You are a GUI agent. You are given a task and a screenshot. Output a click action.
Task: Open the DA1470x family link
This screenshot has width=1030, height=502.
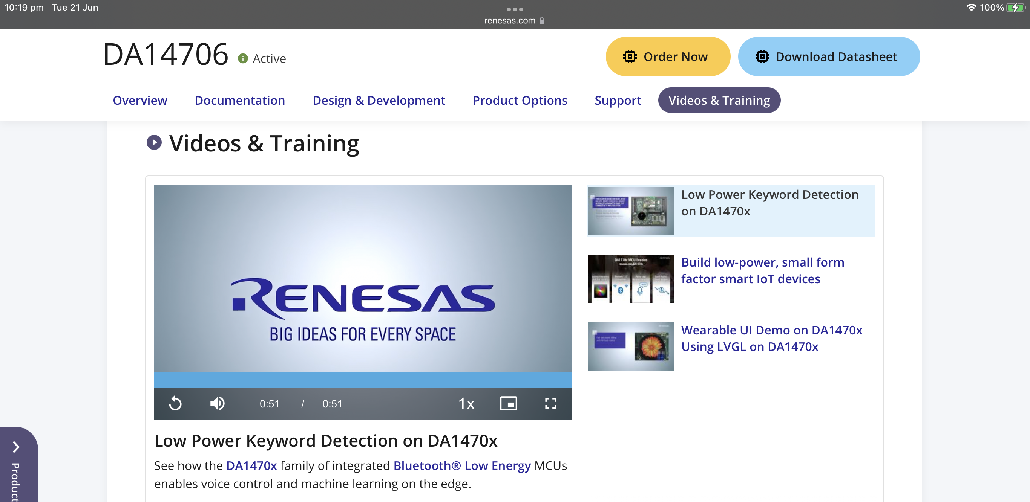click(251, 465)
